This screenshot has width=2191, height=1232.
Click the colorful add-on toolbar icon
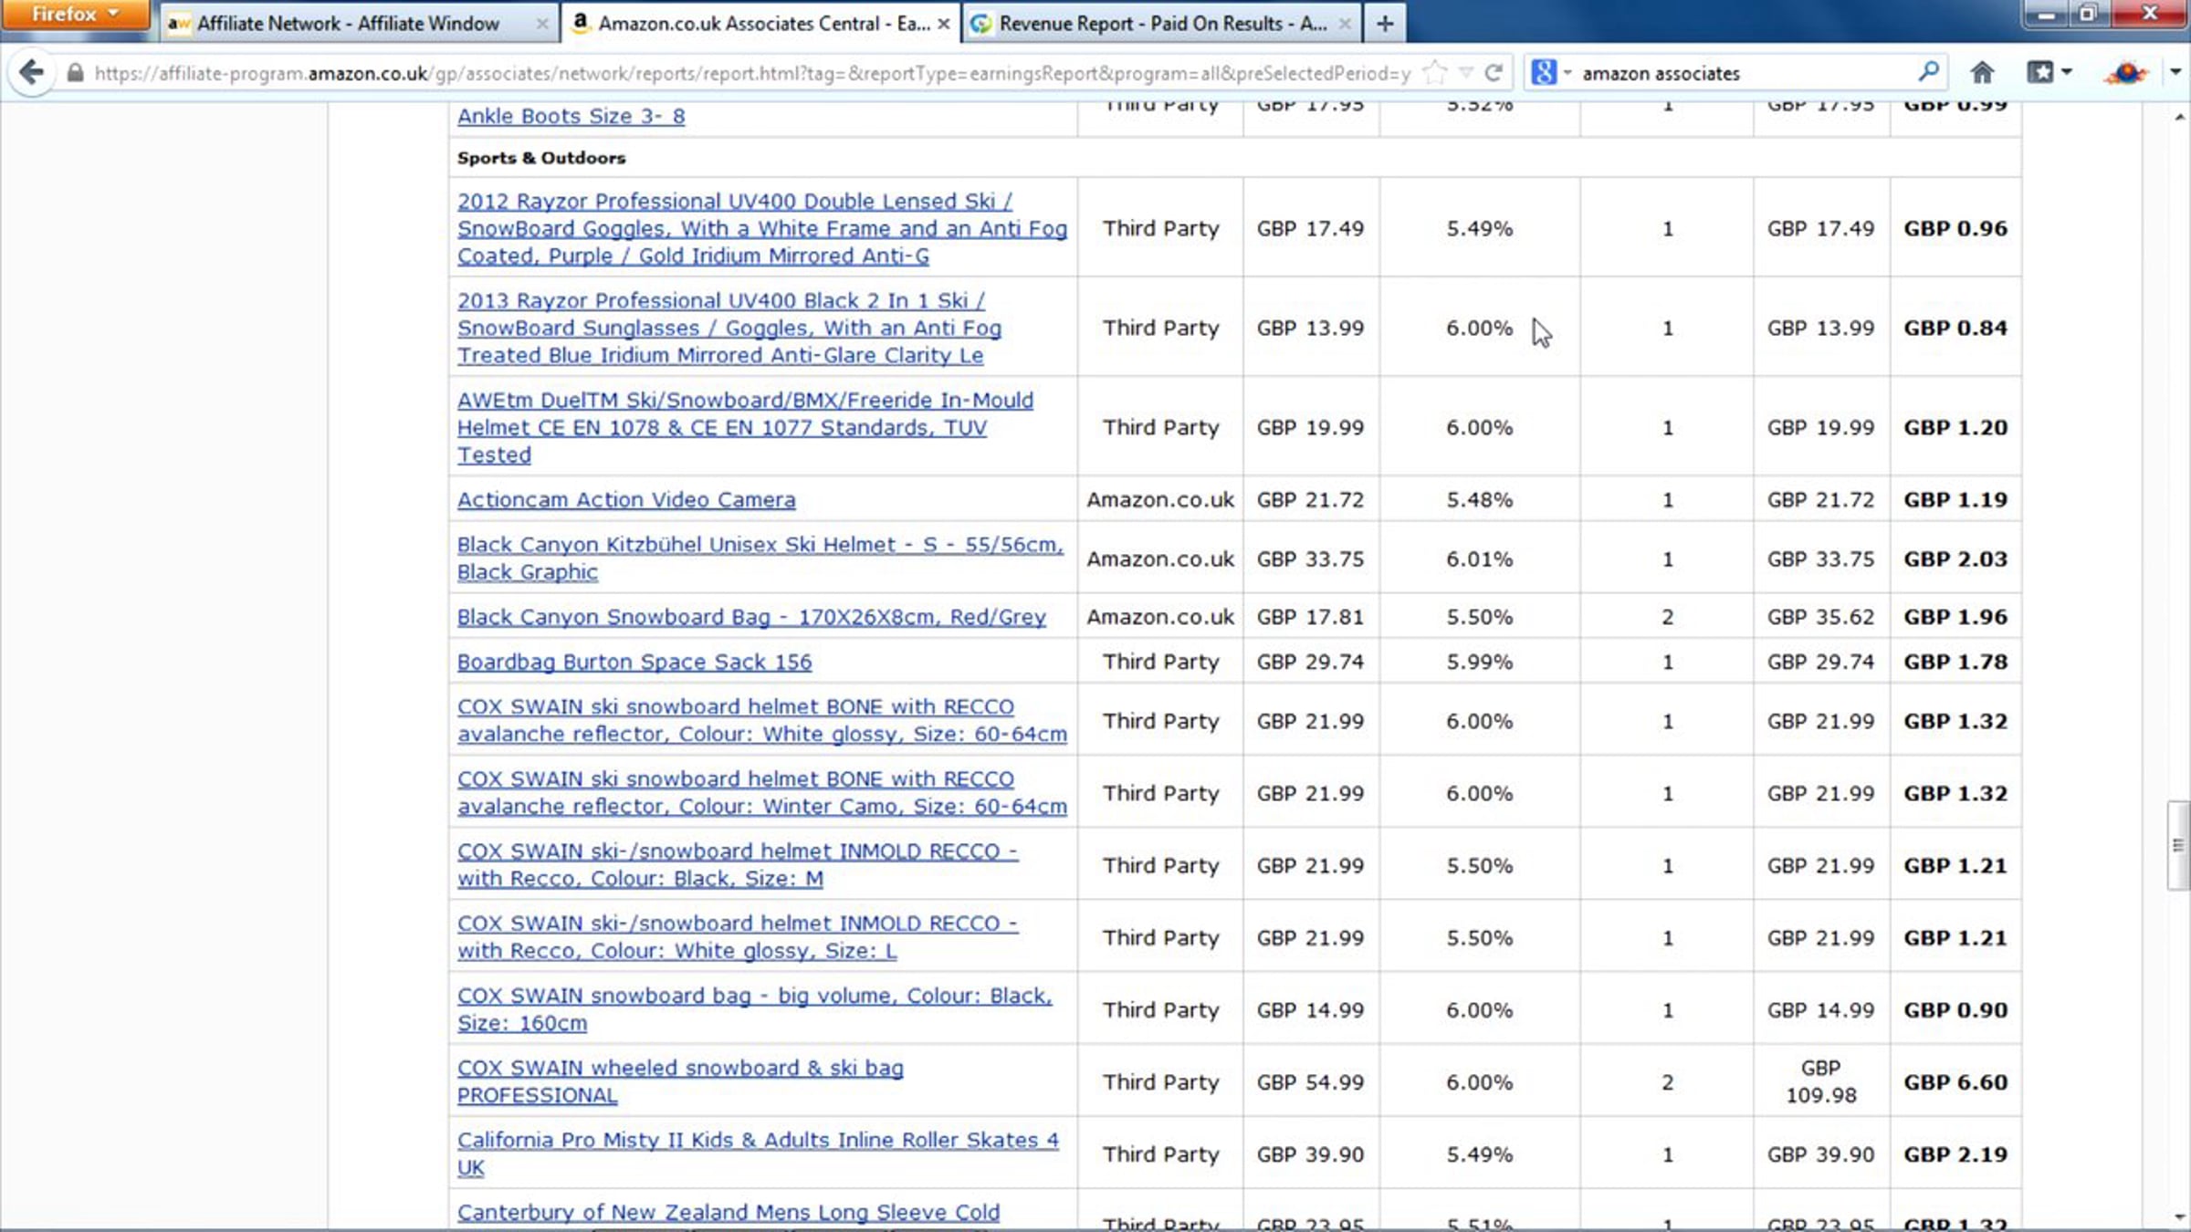2125,72
